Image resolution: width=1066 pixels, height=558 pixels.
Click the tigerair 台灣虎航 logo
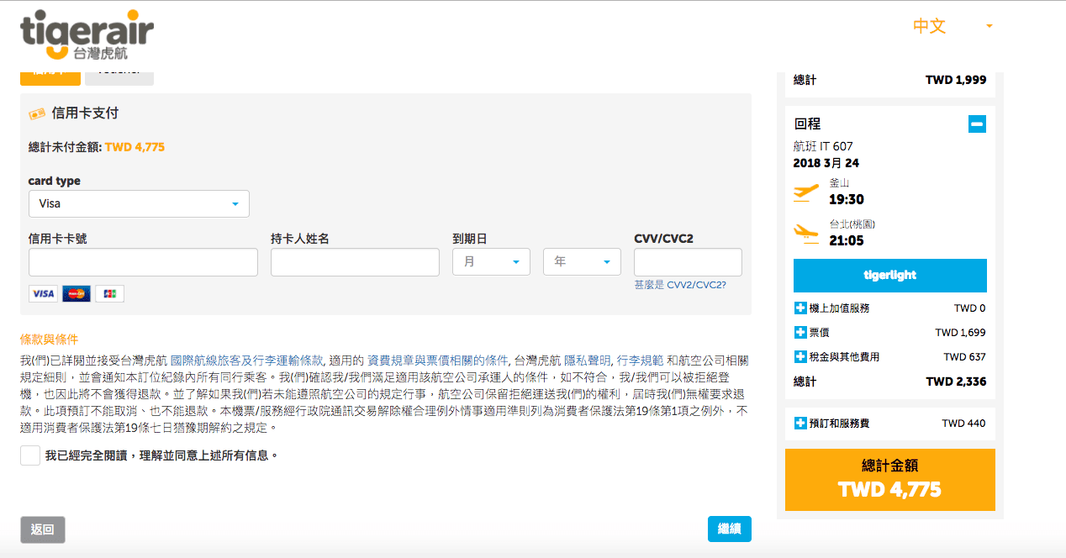point(84,32)
